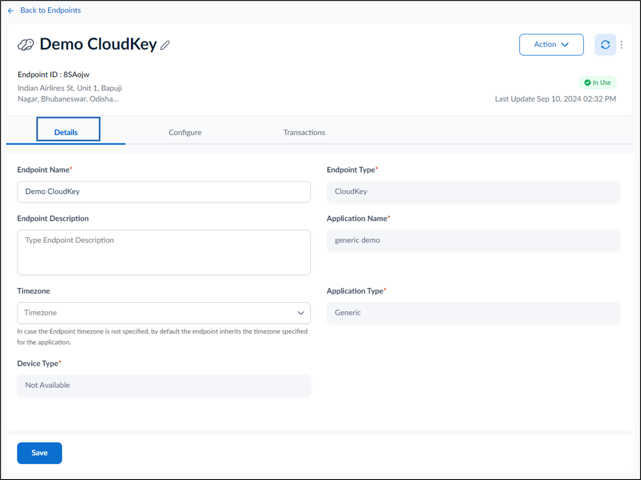This screenshot has height=480, width=641.
Task: Click the Save button
Action: tap(40, 453)
